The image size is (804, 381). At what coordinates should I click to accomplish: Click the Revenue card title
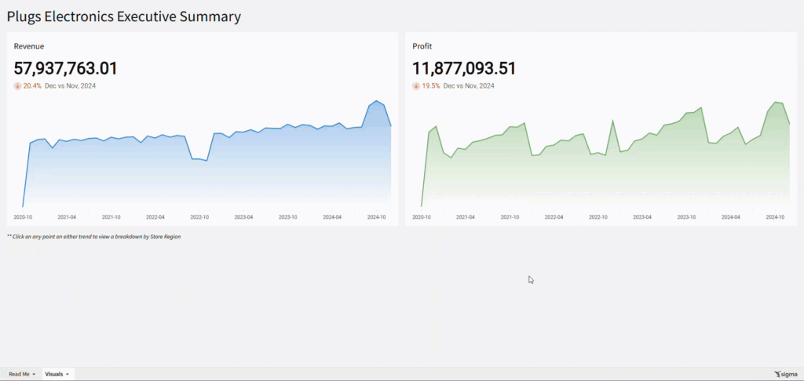(x=27, y=46)
